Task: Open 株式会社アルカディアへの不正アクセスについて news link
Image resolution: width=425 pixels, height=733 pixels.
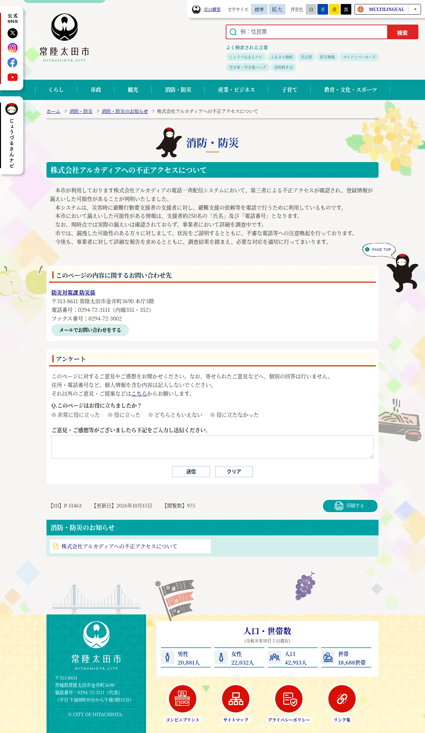Action: (x=119, y=546)
